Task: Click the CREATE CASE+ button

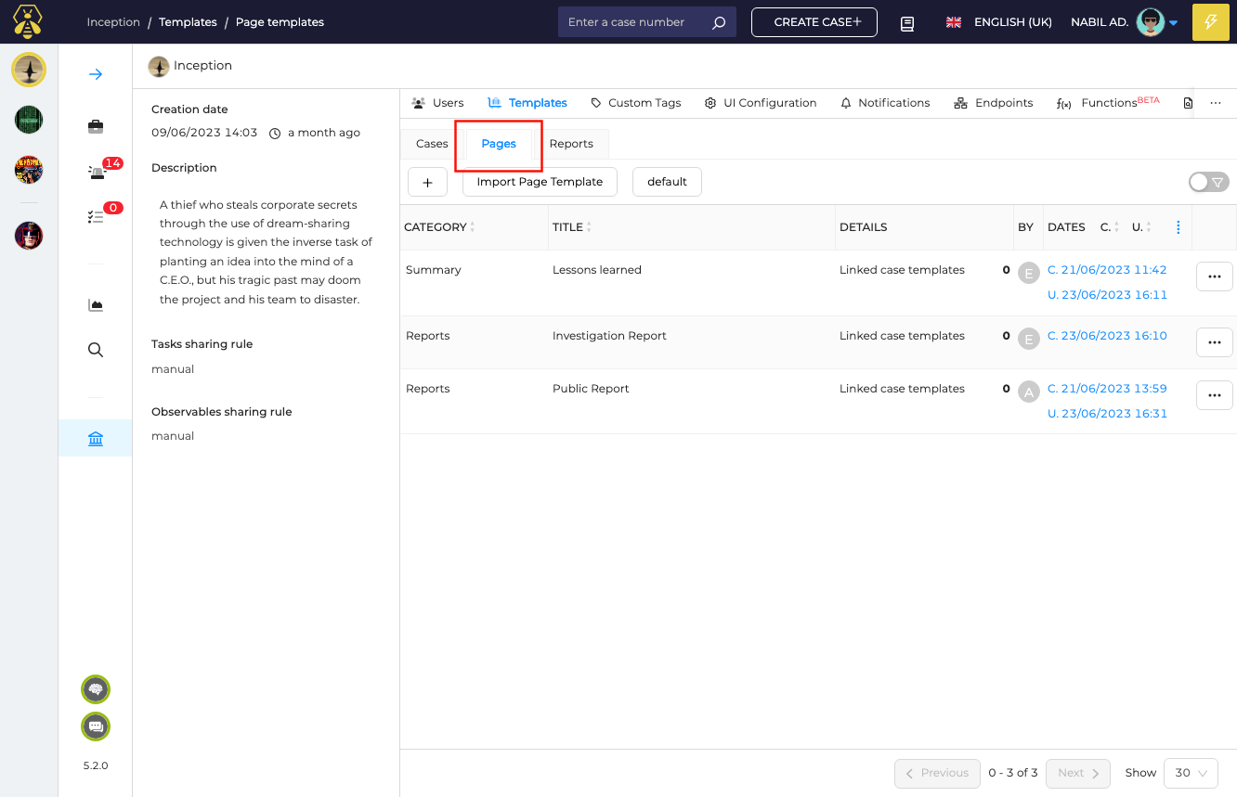Action: pyautogui.click(x=814, y=22)
